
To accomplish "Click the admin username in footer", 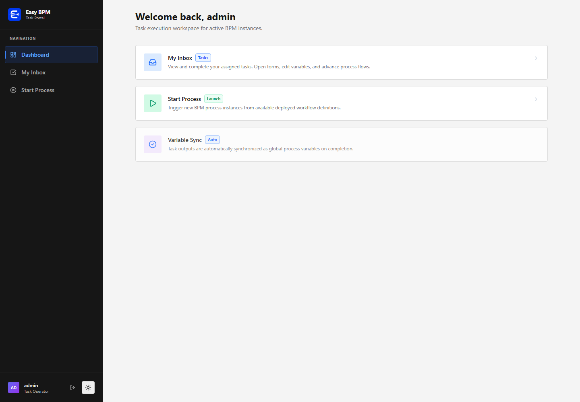I will pyautogui.click(x=31, y=385).
